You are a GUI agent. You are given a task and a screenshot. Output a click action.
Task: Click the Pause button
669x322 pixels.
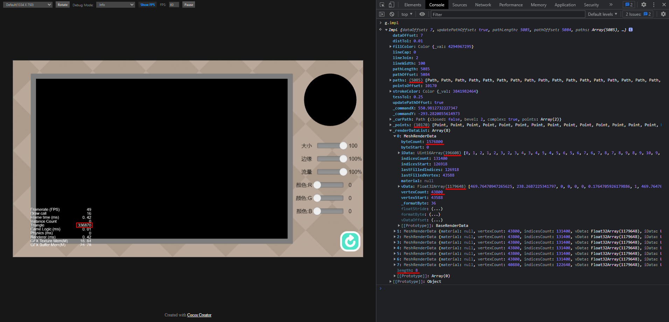coord(189,5)
